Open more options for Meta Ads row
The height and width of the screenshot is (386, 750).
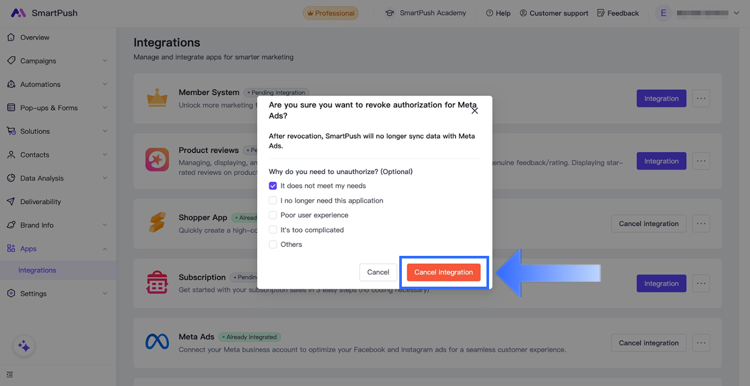(x=701, y=343)
